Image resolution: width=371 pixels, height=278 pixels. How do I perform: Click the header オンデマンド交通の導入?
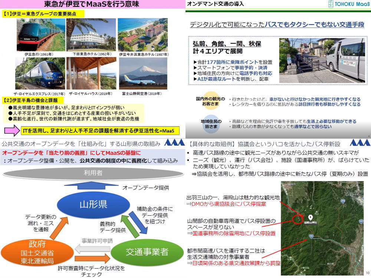[215, 4]
